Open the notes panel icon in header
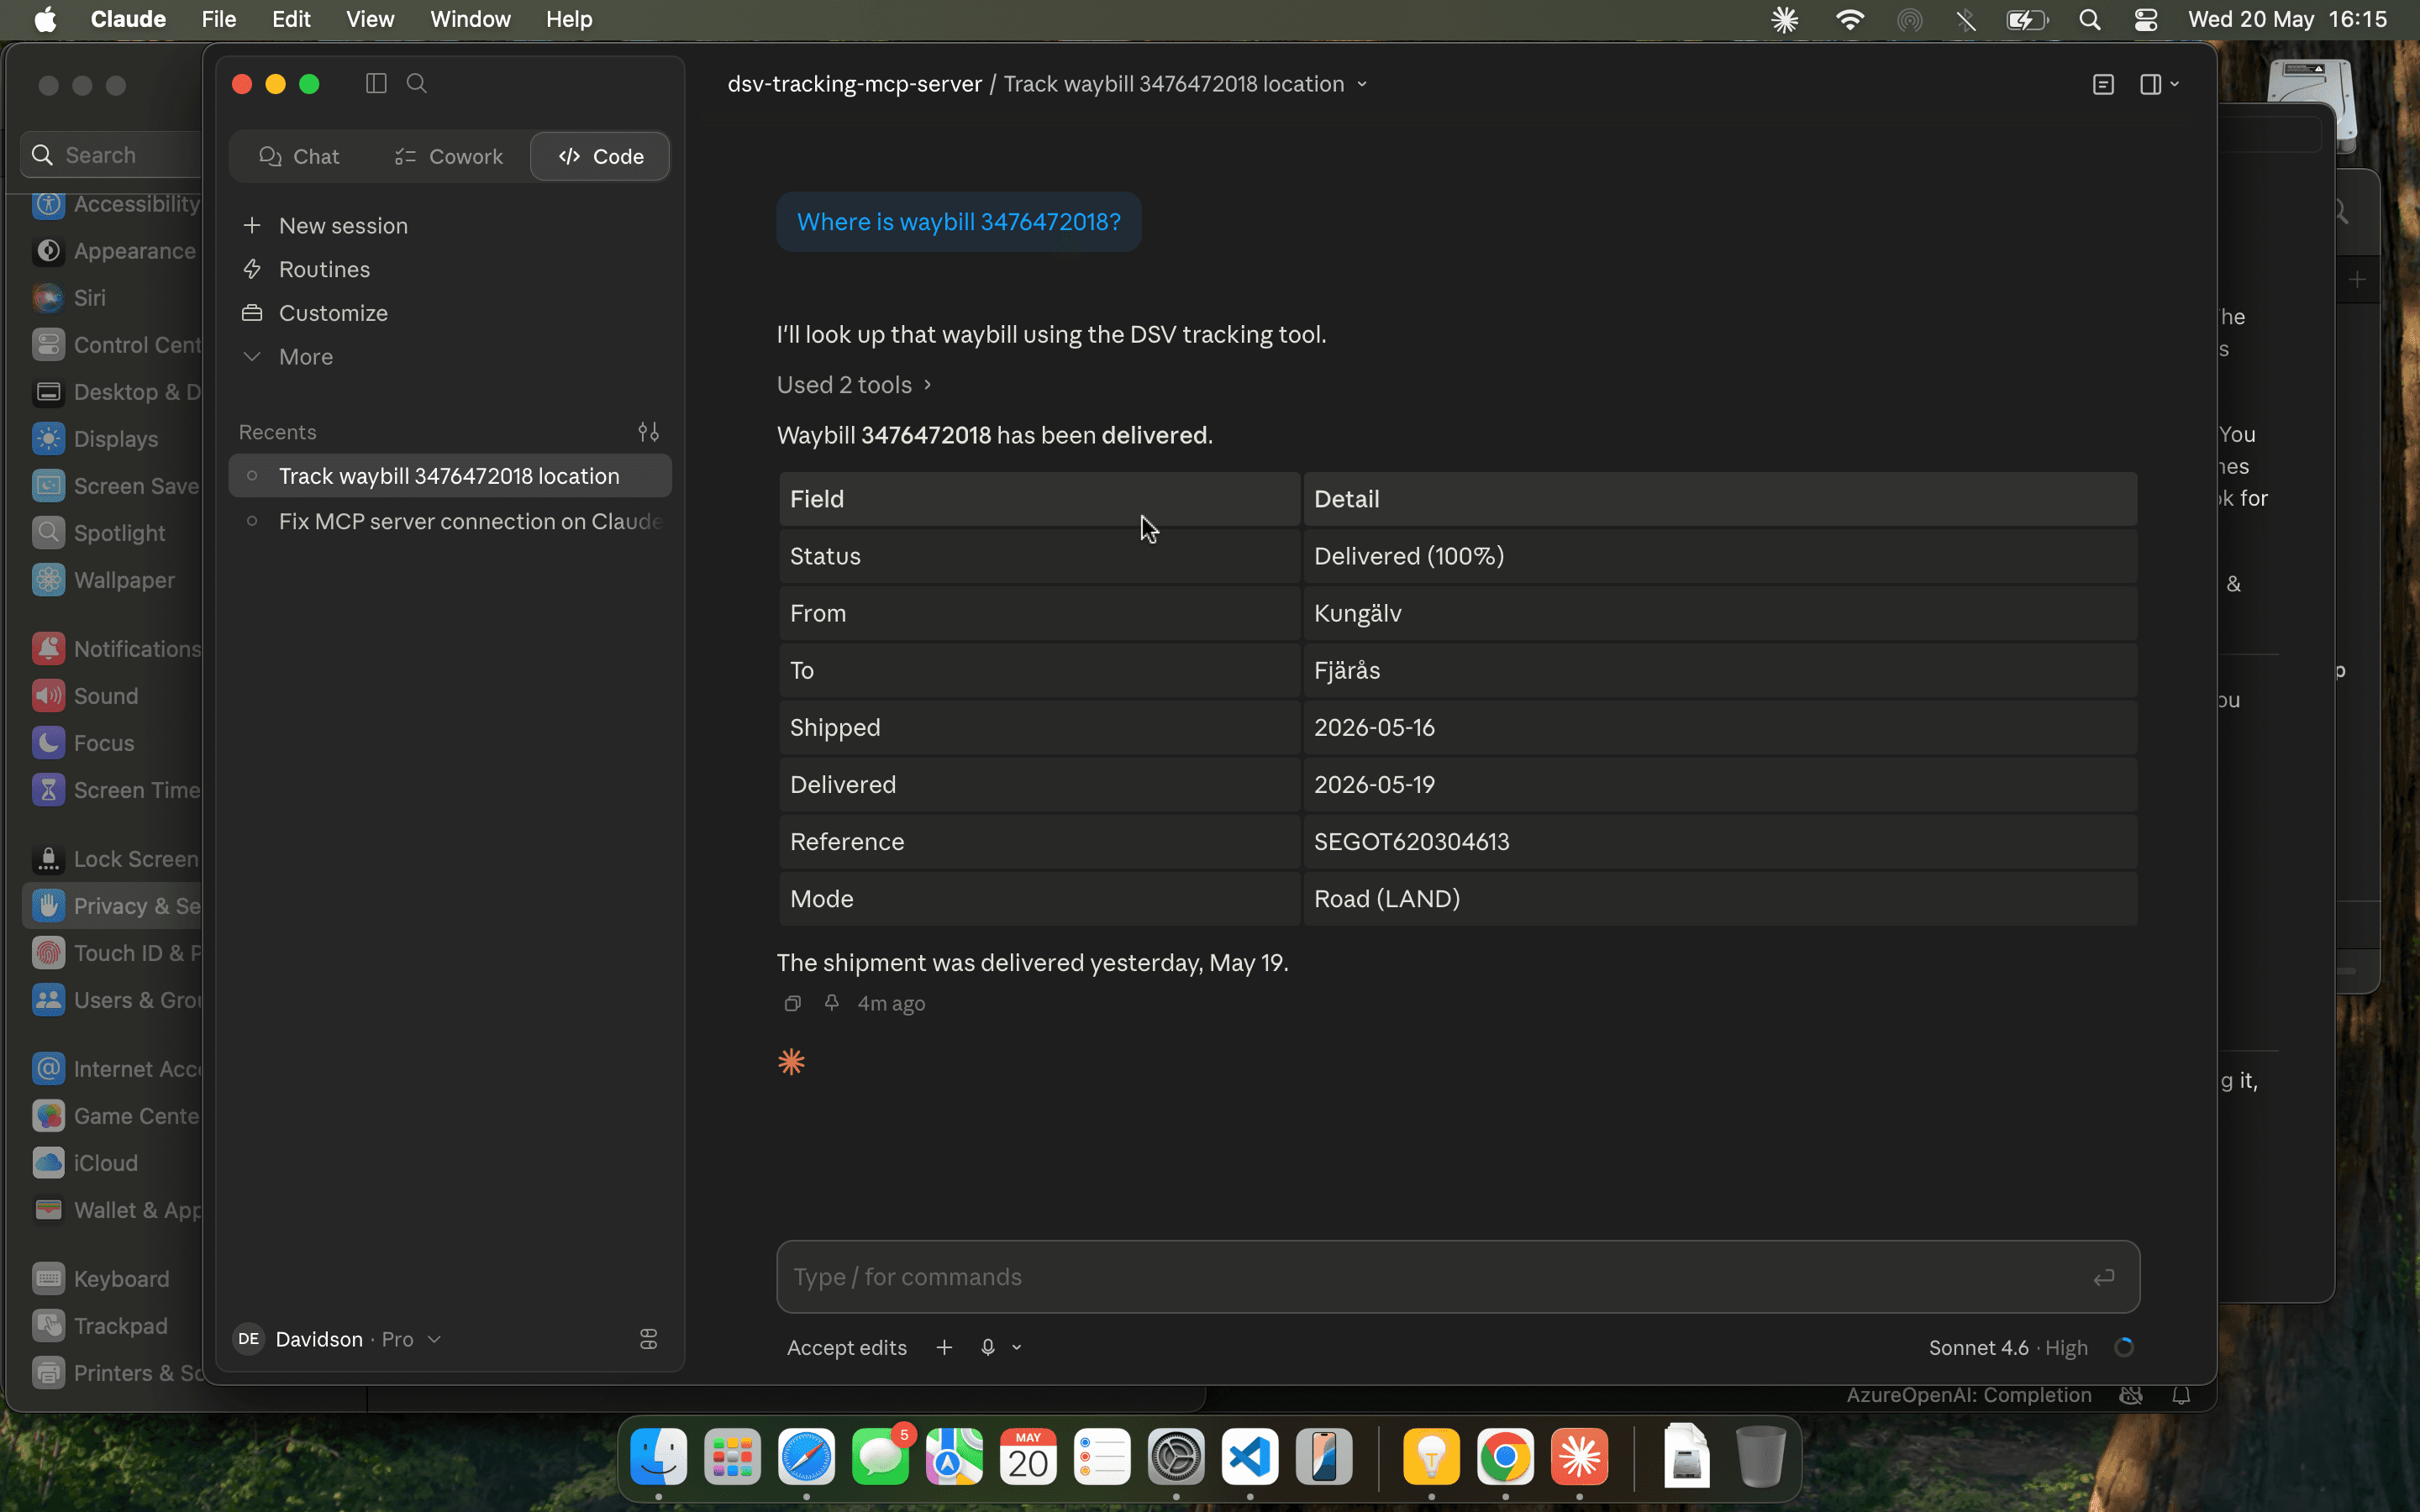 point(2103,85)
